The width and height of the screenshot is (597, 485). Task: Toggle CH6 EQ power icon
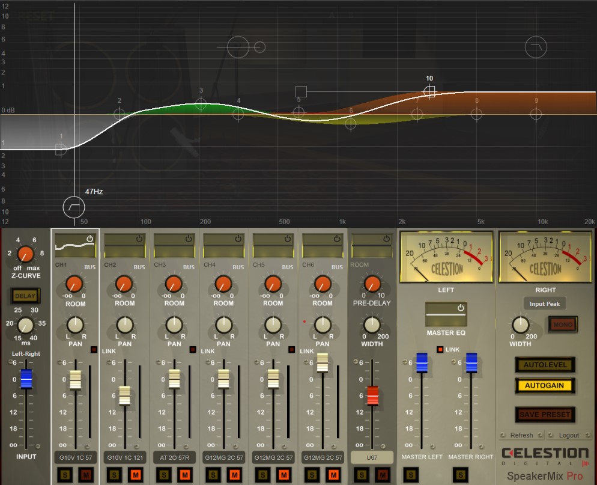(x=337, y=239)
